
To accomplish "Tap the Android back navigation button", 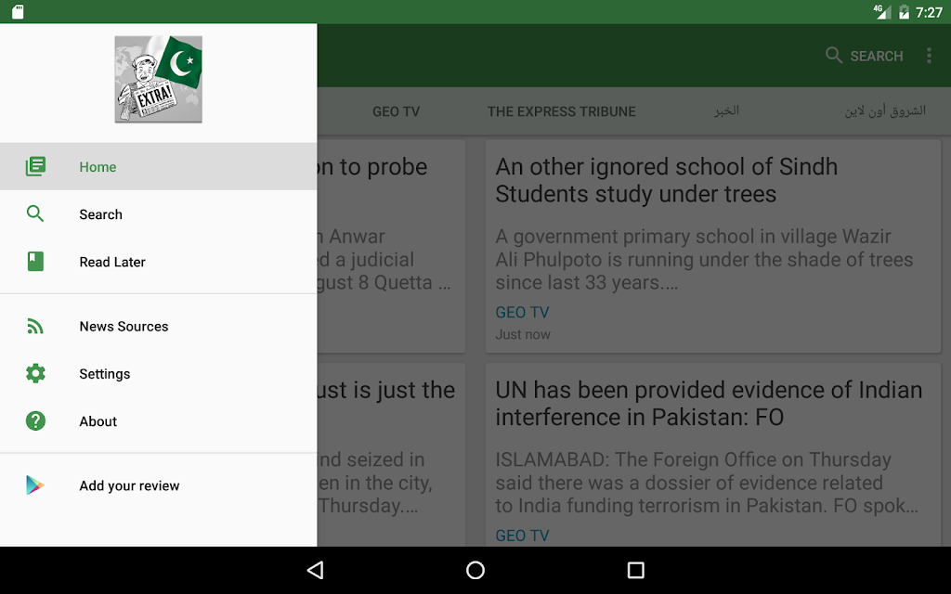I will (x=316, y=570).
